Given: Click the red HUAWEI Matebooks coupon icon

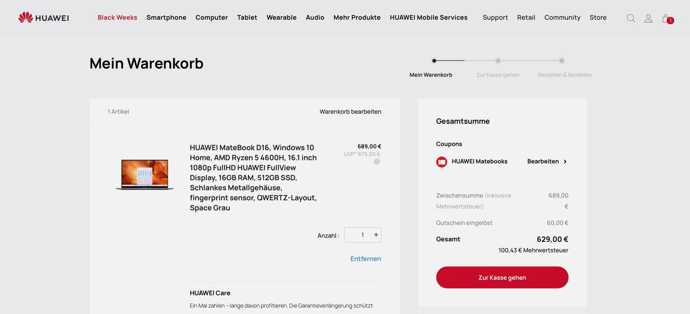Looking at the screenshot, I should [x=442, y=162].
